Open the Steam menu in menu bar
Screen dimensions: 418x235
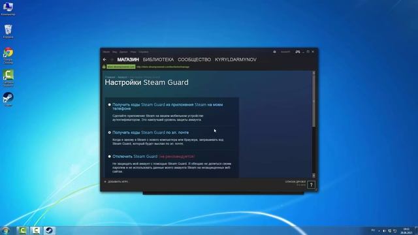[106, 52]
